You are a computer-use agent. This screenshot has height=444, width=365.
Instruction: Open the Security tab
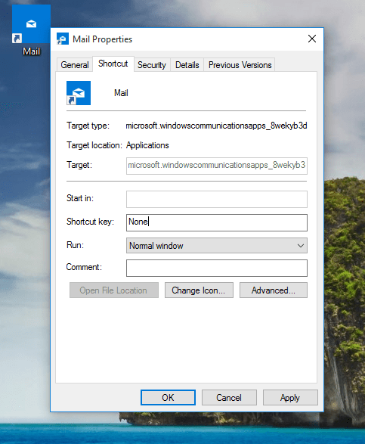point(152,65)
